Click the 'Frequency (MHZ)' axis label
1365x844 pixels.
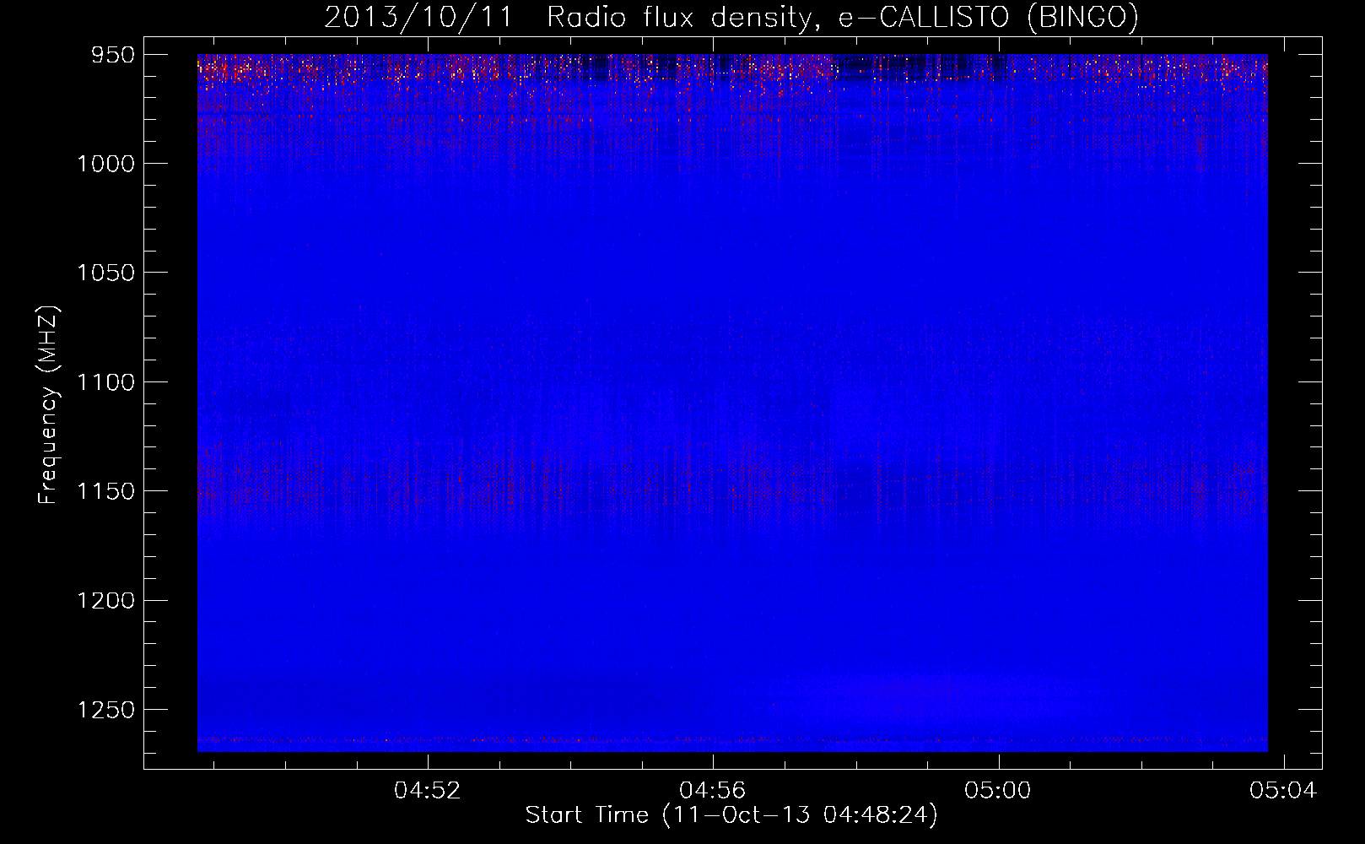49,406
